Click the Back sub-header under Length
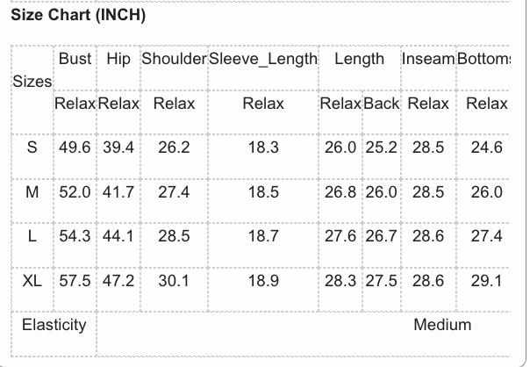The image size is (530, 367). pyautogui.click(x=382, y=104)
